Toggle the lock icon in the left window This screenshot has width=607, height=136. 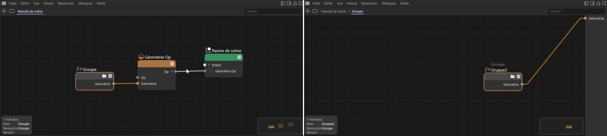click(x=295, y=3)
